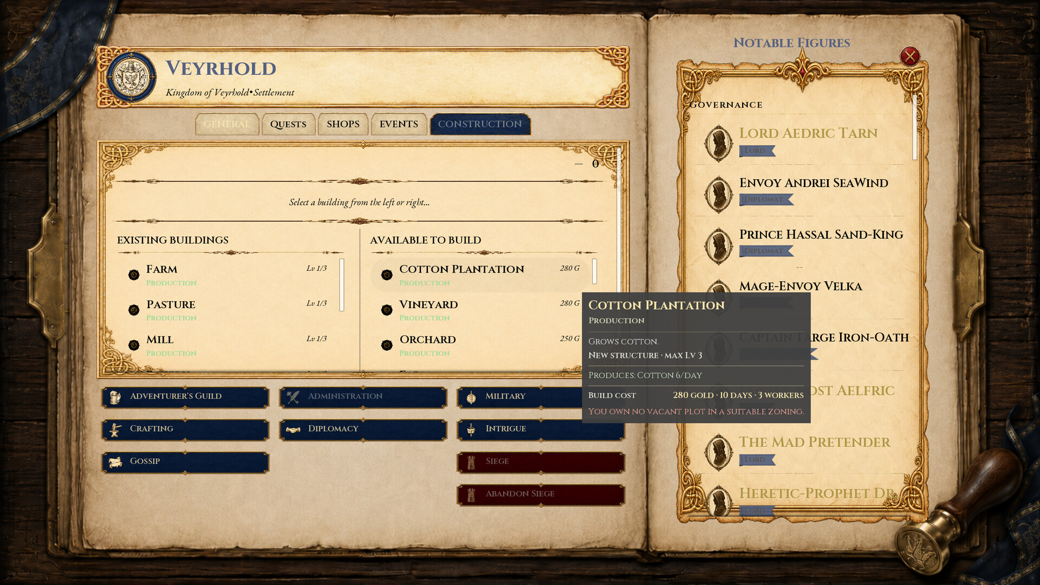Click the anvil icon on Crafting button
The width and height of the screenshot is (1040, 585).
click(115, 430)
